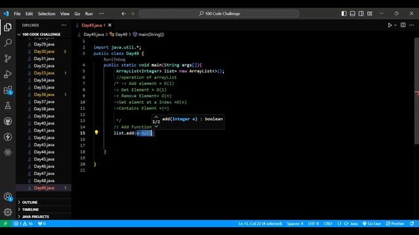
Task: Open notifications bell in status bar
Action: tap(412, 223)
